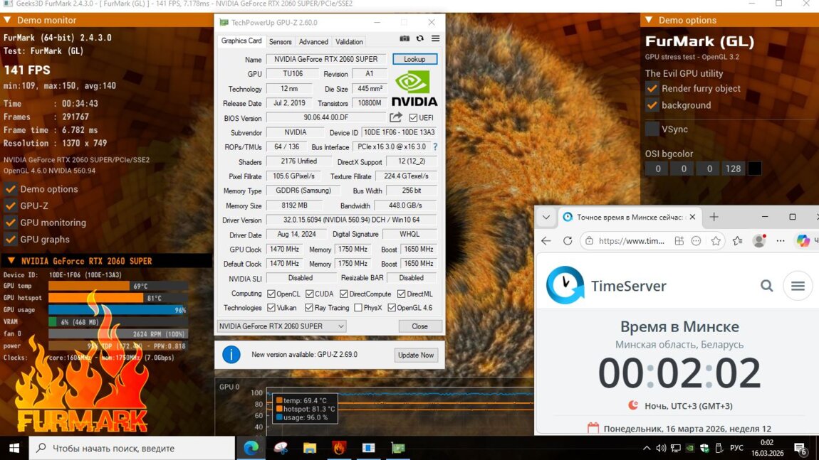Open FurMark from the taskbar
This screenshot has width=819, height=460.
pyautogui.click(x=339, y=448)
